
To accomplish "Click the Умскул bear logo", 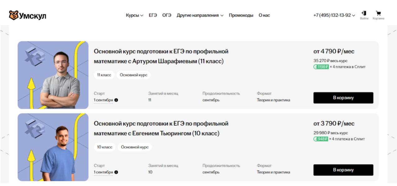I will [x=14, y=15].
